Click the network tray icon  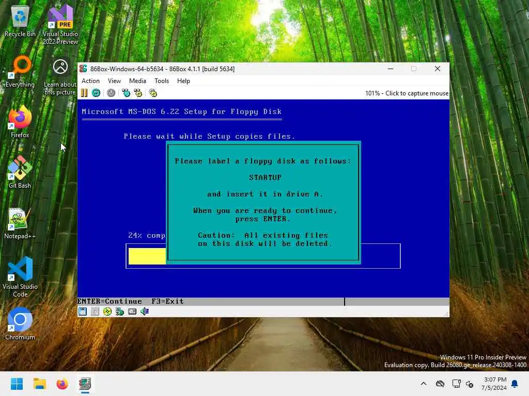[457, 384]
